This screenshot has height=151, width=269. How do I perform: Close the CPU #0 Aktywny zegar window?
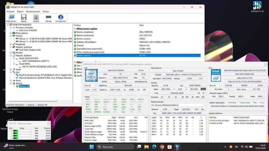pos(49,123)
